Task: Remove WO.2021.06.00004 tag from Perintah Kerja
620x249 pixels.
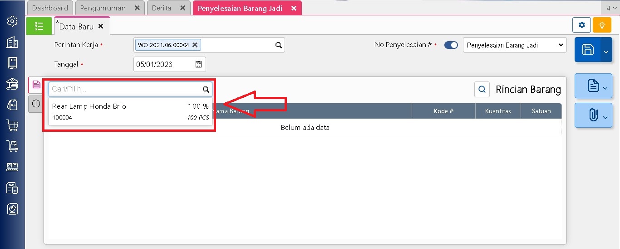Action: tap(195, 45)
